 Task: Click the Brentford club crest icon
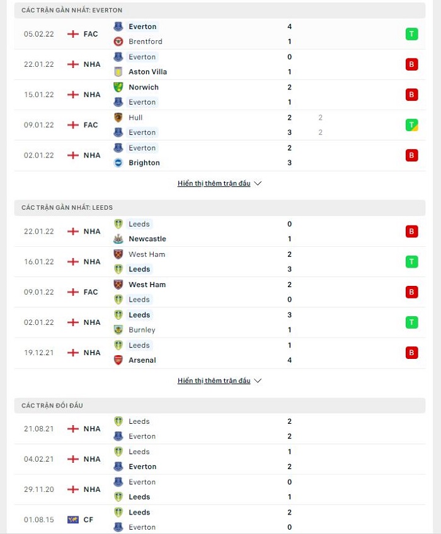pos(118,42)
